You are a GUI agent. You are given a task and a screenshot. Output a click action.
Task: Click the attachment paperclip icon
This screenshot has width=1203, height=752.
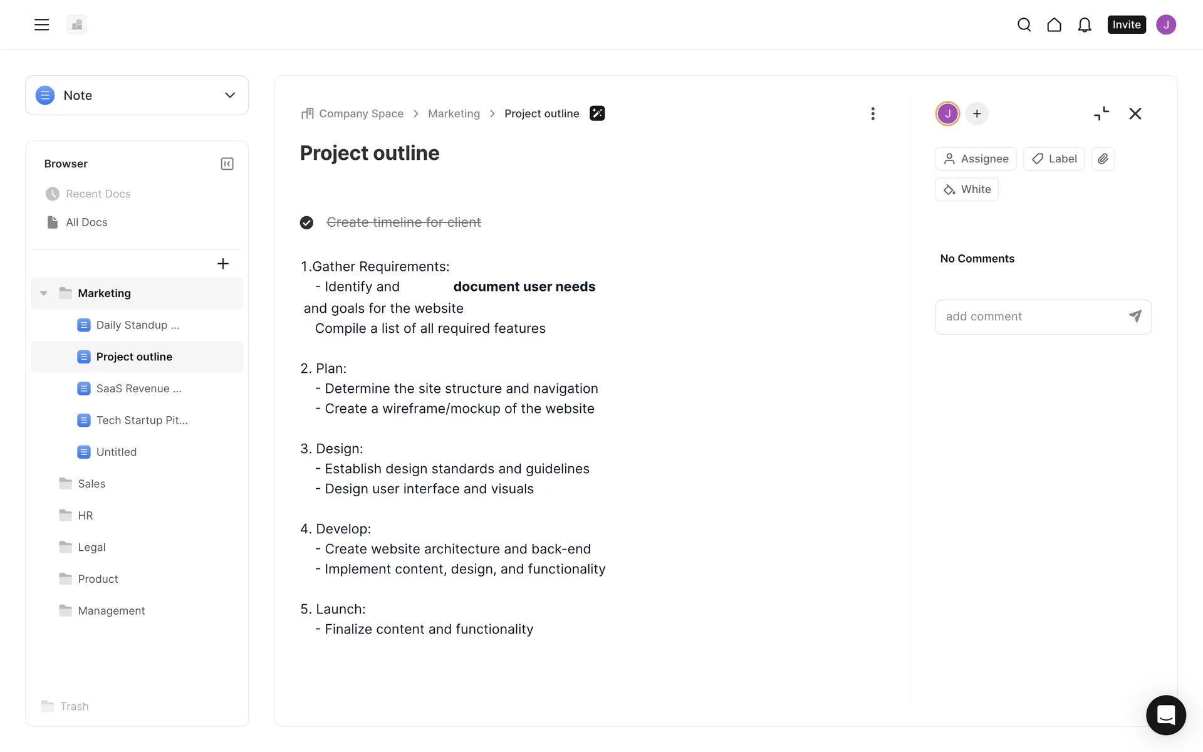pos(1103,159)
